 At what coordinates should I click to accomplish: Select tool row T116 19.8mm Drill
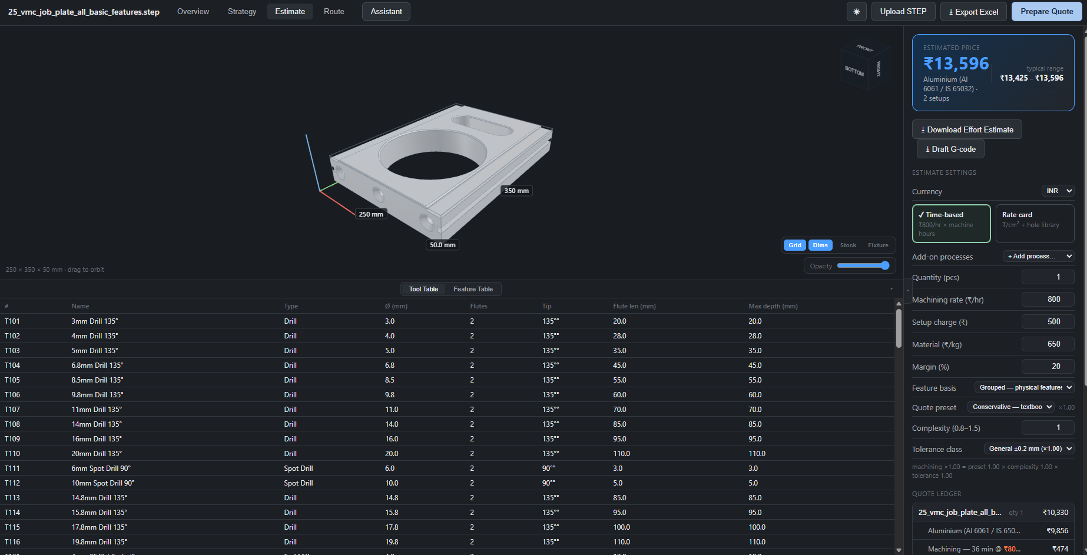[448, 542]
